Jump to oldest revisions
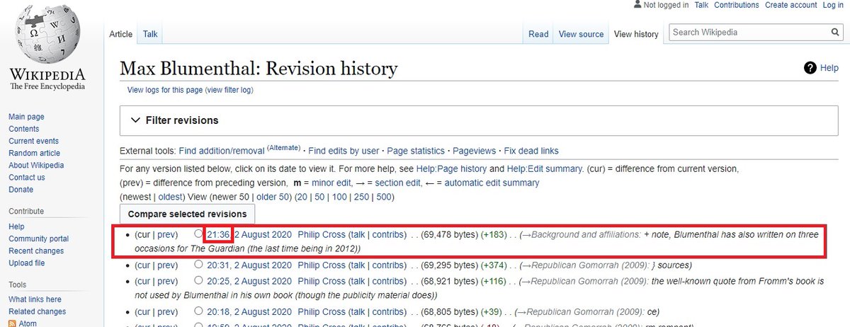The height and width of the screenshot is (327, 850). coord(170,196)
